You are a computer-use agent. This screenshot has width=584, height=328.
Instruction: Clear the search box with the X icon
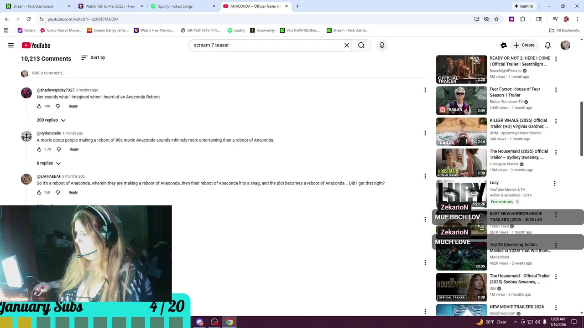click(346, 45)
